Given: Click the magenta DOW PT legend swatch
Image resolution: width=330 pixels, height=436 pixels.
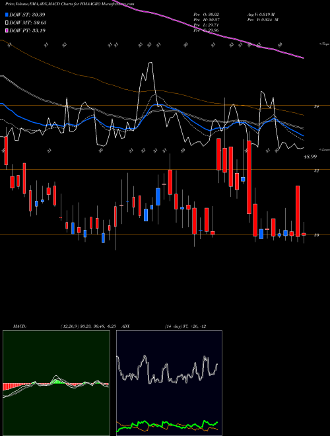Looking at the screenshot, I should point(7,30).
